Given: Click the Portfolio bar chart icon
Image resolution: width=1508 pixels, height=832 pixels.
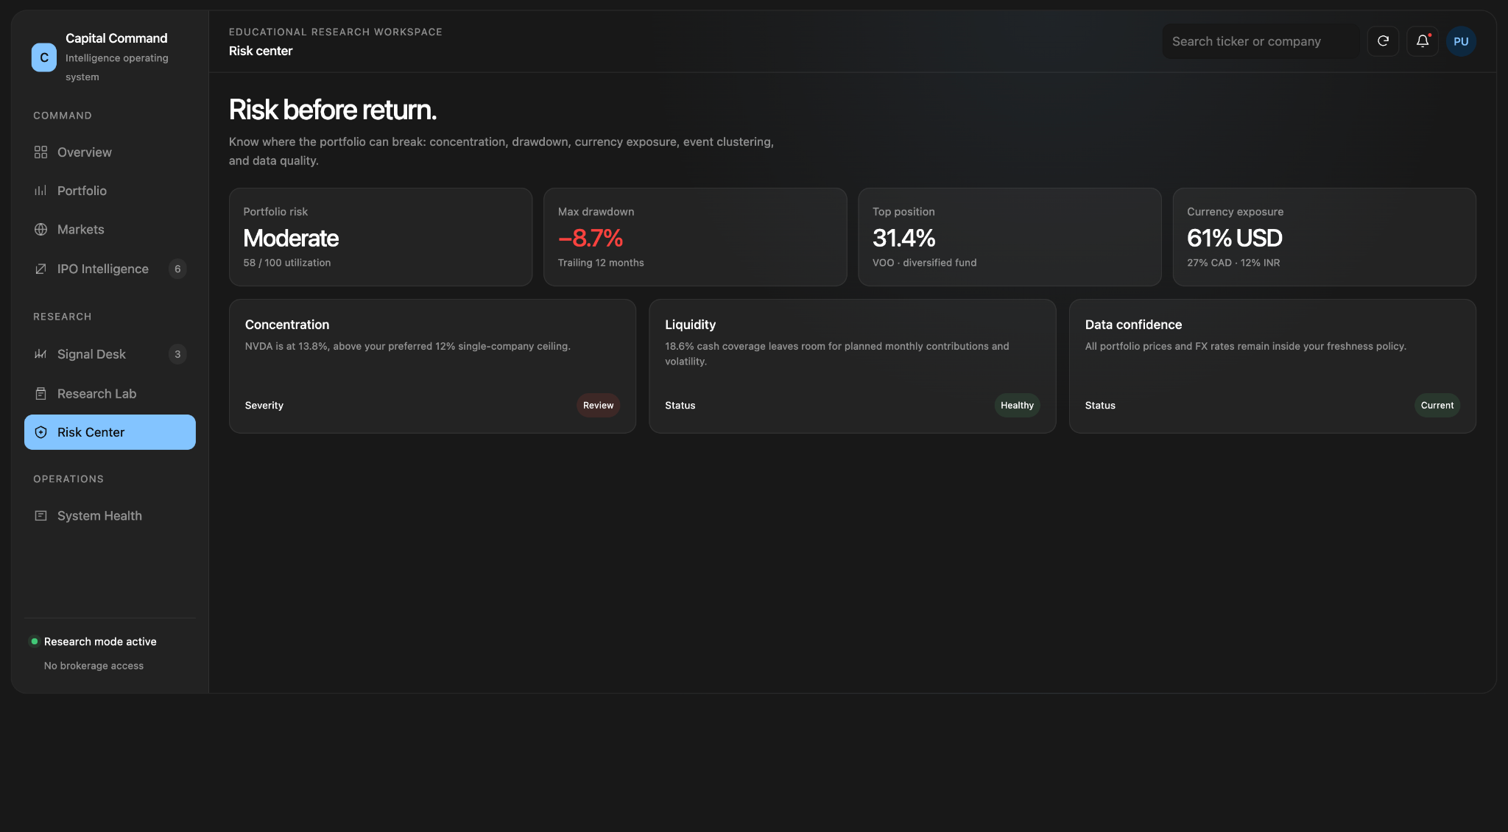Looking at the screenshot, I should point(40,191).
